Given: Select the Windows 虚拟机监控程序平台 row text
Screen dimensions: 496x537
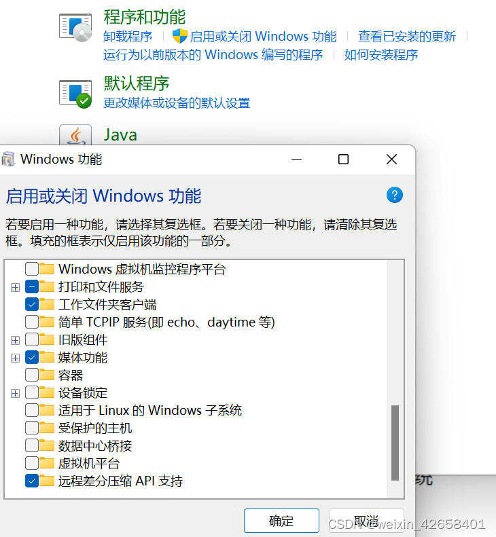Looking at the screenshot, I should (x=142, y=269).
